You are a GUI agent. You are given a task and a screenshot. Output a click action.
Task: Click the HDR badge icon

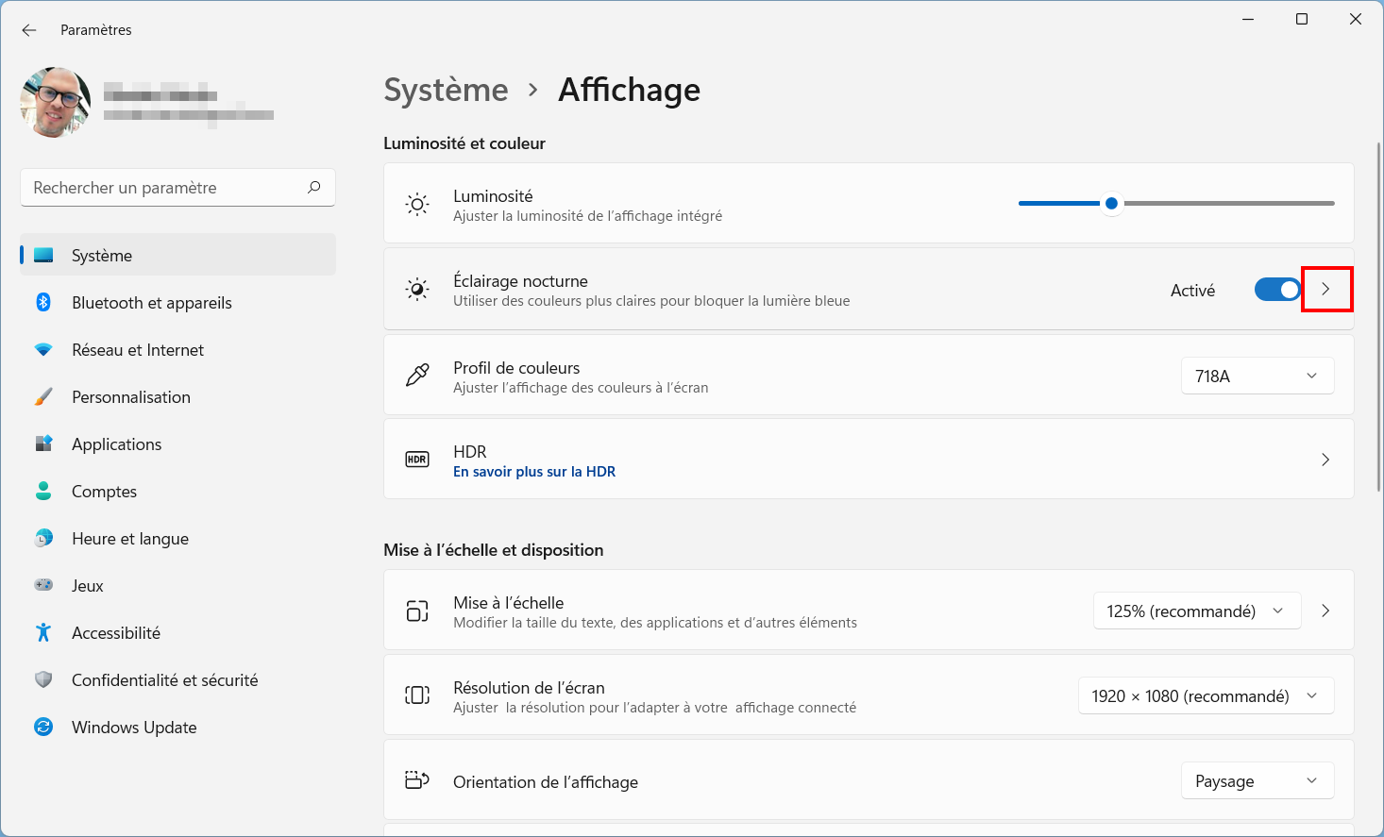(x=417, y=460)
